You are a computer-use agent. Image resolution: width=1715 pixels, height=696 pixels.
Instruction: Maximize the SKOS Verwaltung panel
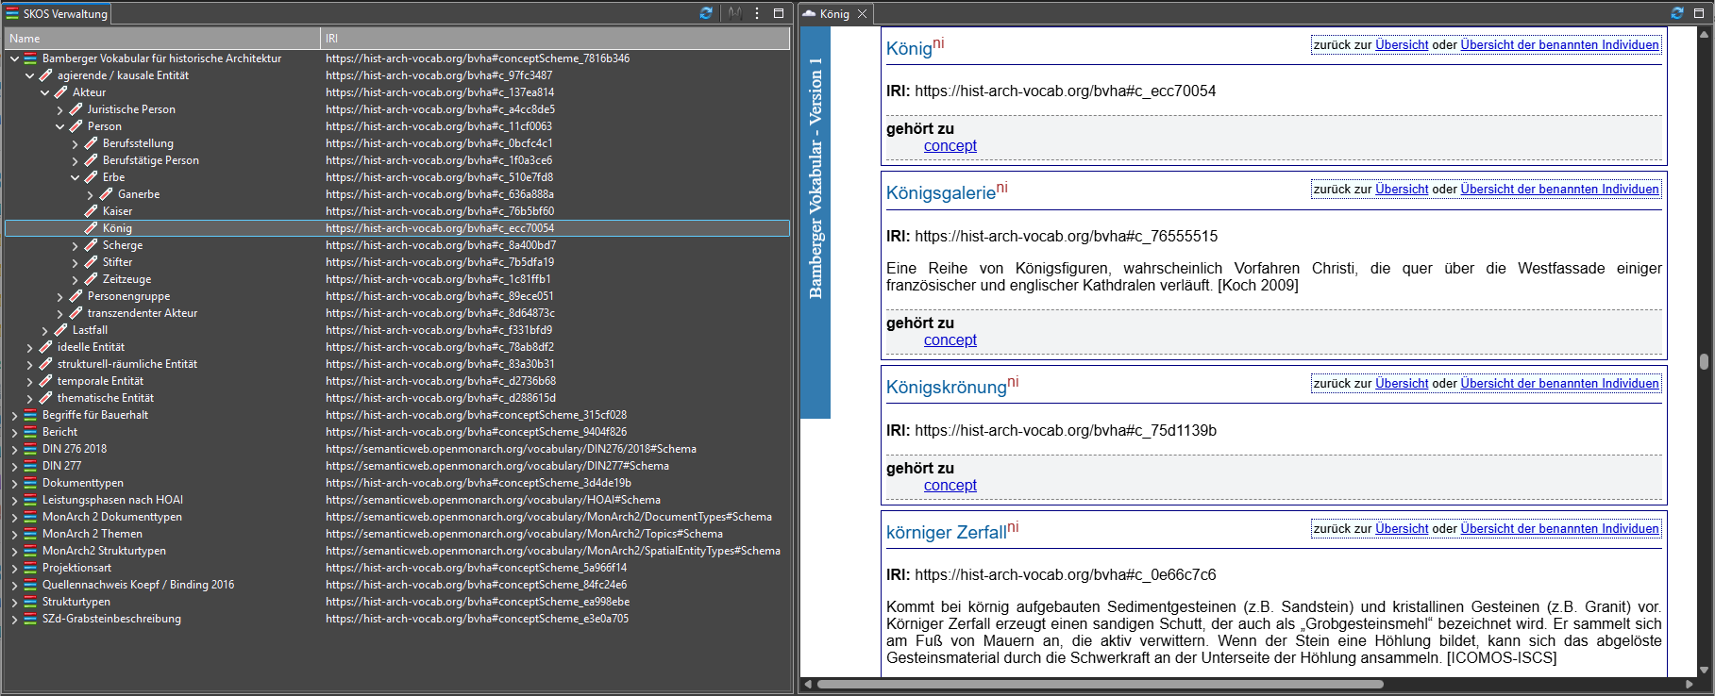[x=779, y=13]
